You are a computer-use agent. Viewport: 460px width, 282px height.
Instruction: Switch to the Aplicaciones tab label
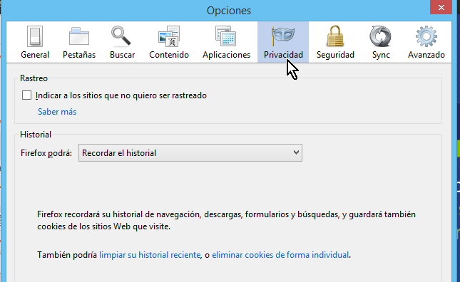tap(226, 55)
